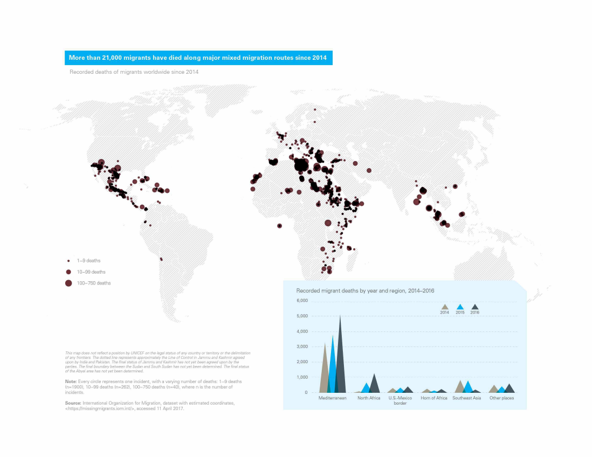The height and width of the screenshot is (458, 593).
Task: Click the Mediterranean axis label
Action: 333,398
